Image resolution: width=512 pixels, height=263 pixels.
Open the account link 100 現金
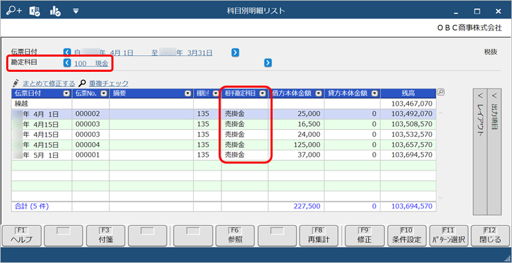[x=91, y=64]
